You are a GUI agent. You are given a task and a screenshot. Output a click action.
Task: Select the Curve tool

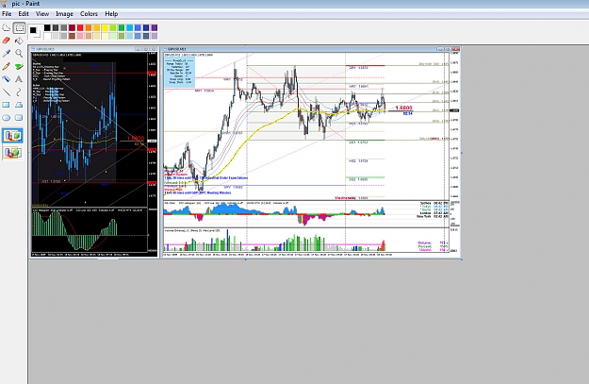click(19, 92)
